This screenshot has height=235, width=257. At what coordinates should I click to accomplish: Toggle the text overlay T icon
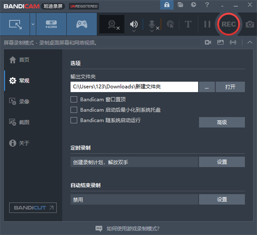[188, 24]
